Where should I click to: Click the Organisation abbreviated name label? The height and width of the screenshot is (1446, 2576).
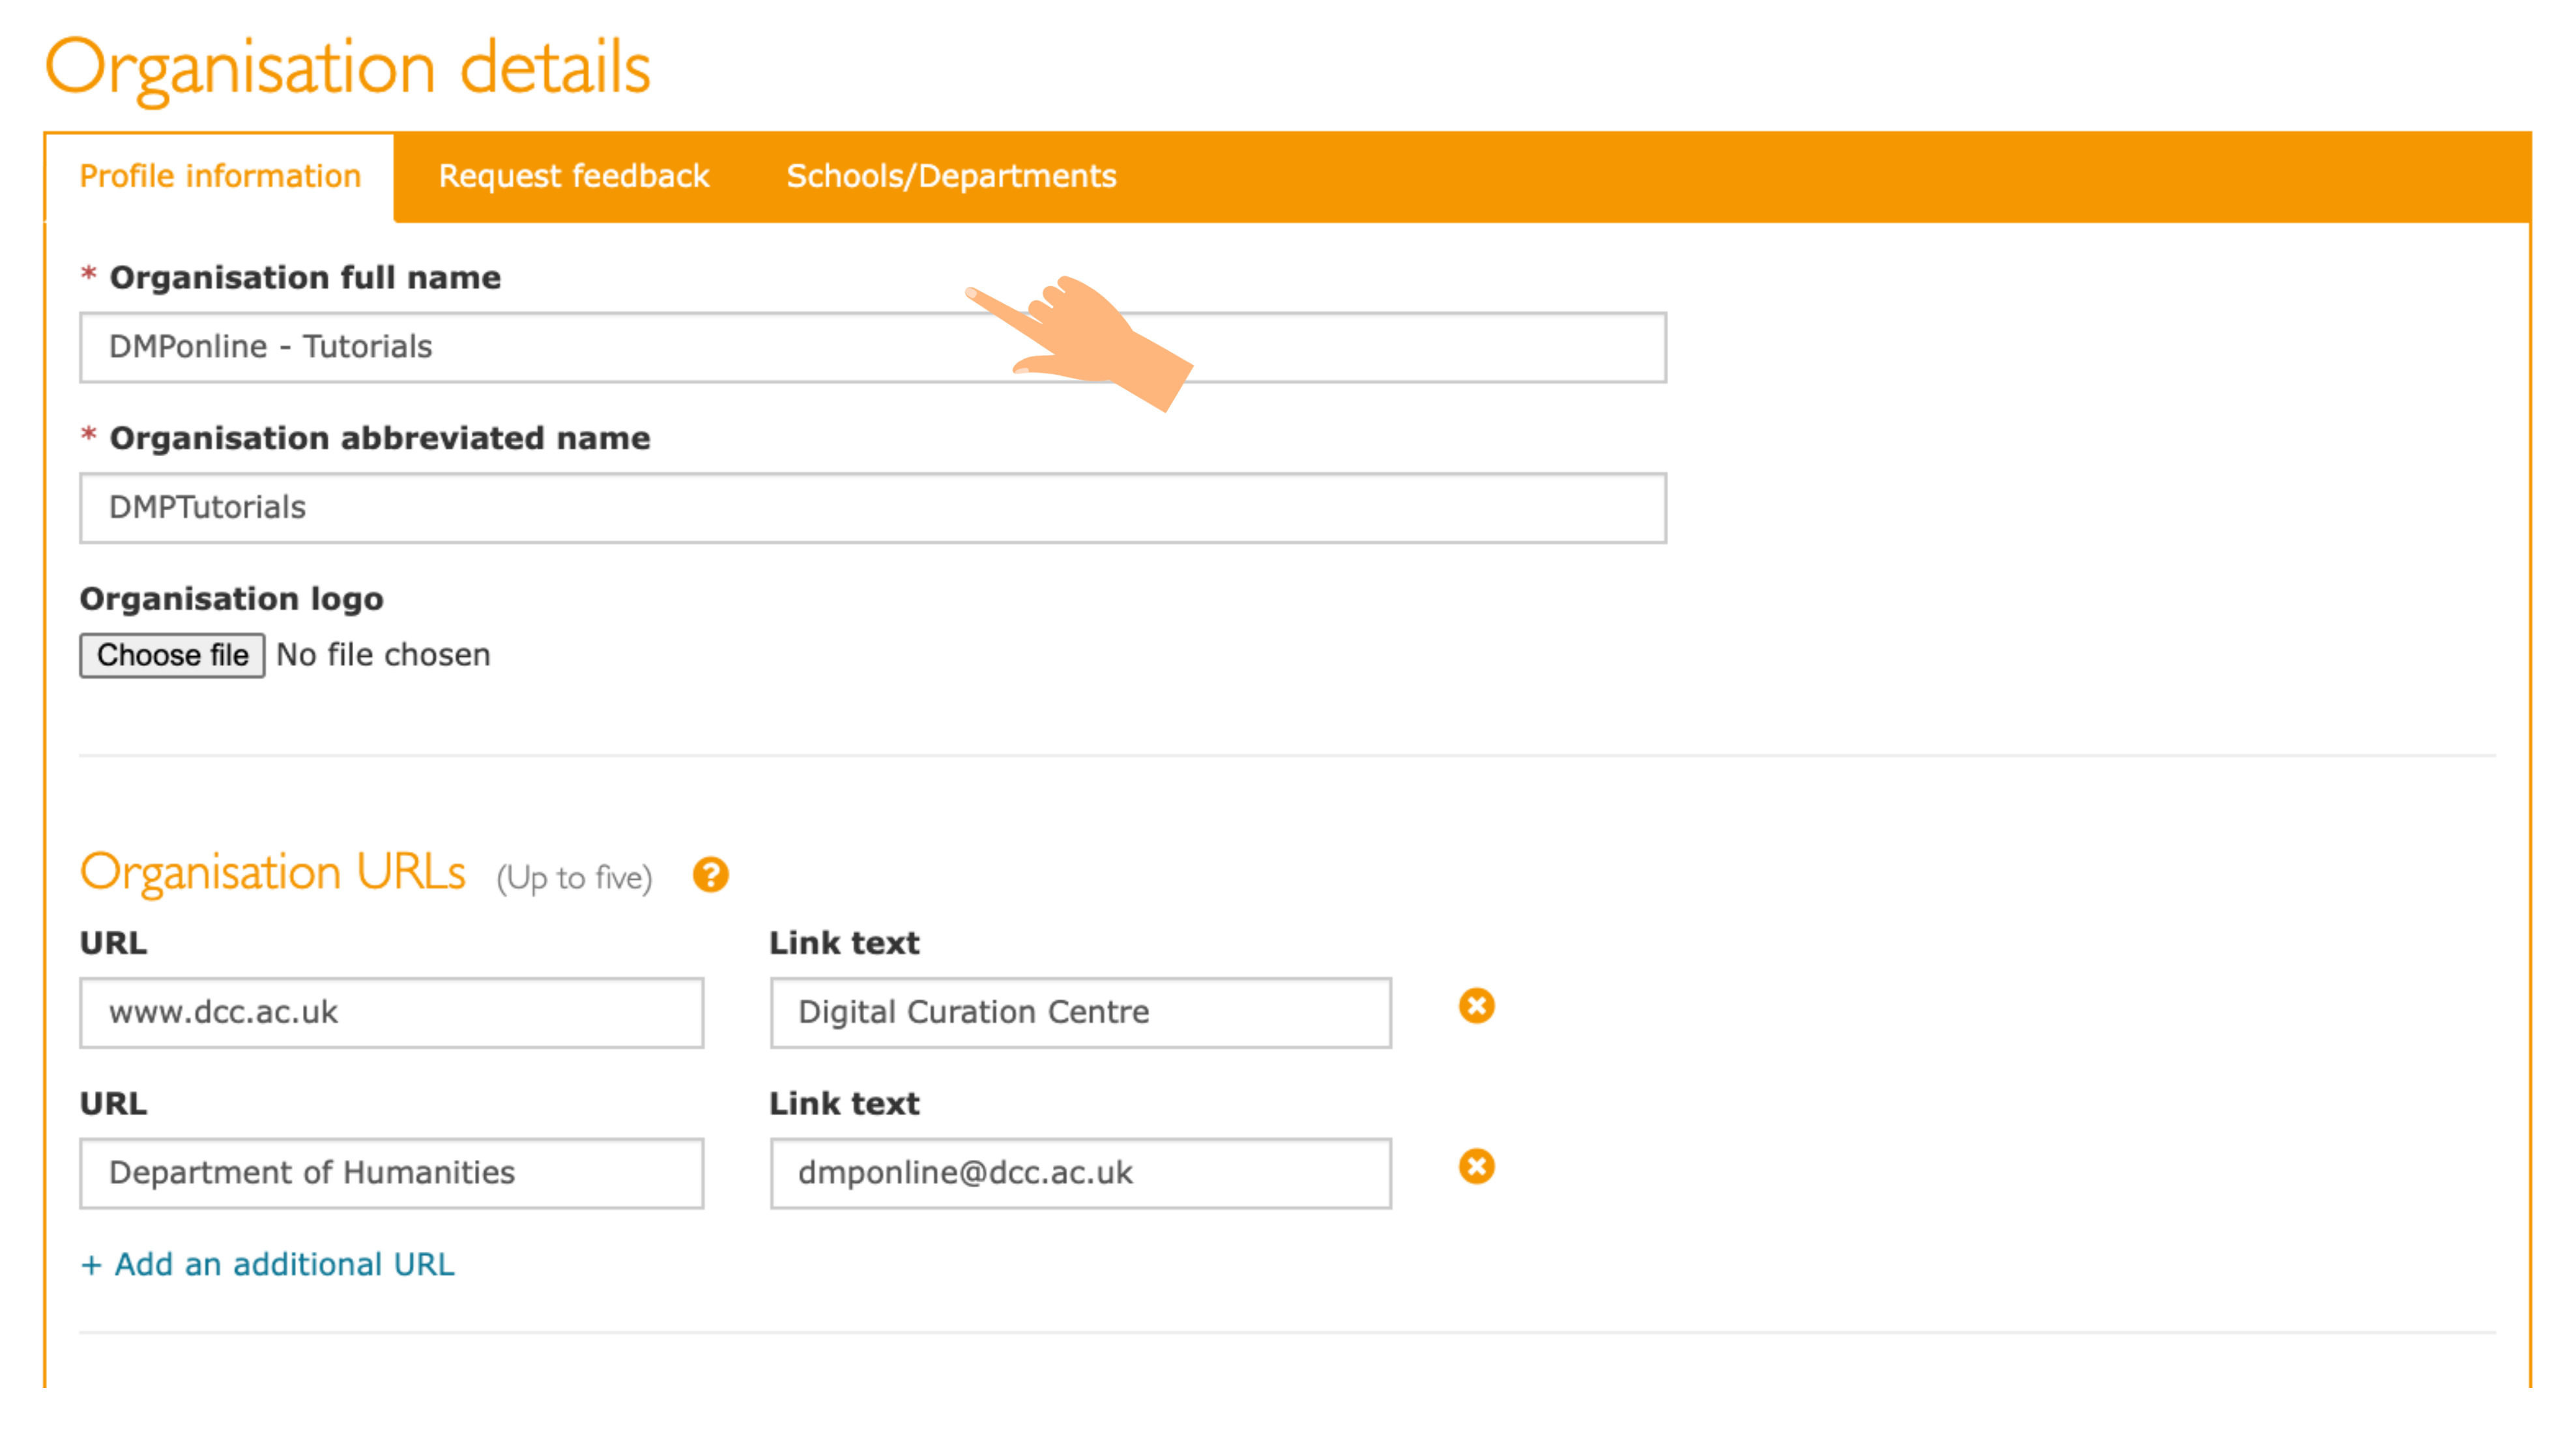click(x=379, y=438)
